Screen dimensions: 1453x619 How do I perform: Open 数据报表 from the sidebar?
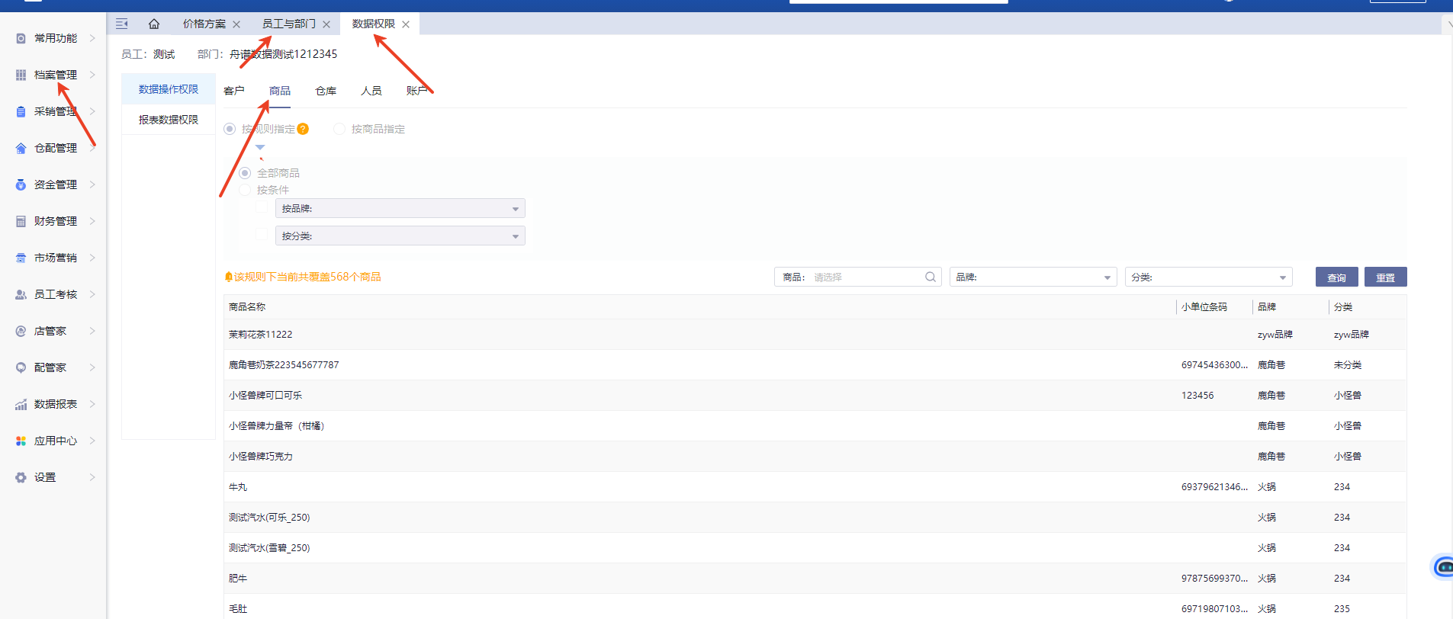coord(55,404)
